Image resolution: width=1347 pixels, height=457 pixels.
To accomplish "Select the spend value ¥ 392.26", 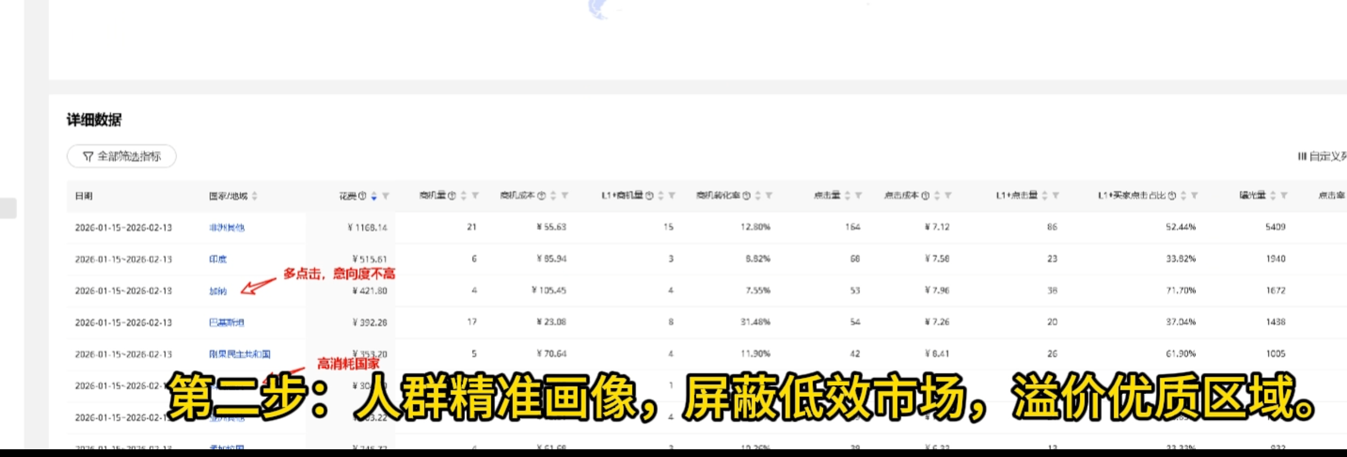I will click(370, 323).
